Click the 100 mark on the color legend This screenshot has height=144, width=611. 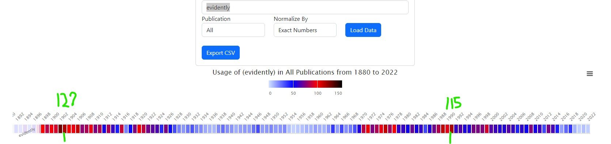(x=318, y=93)
